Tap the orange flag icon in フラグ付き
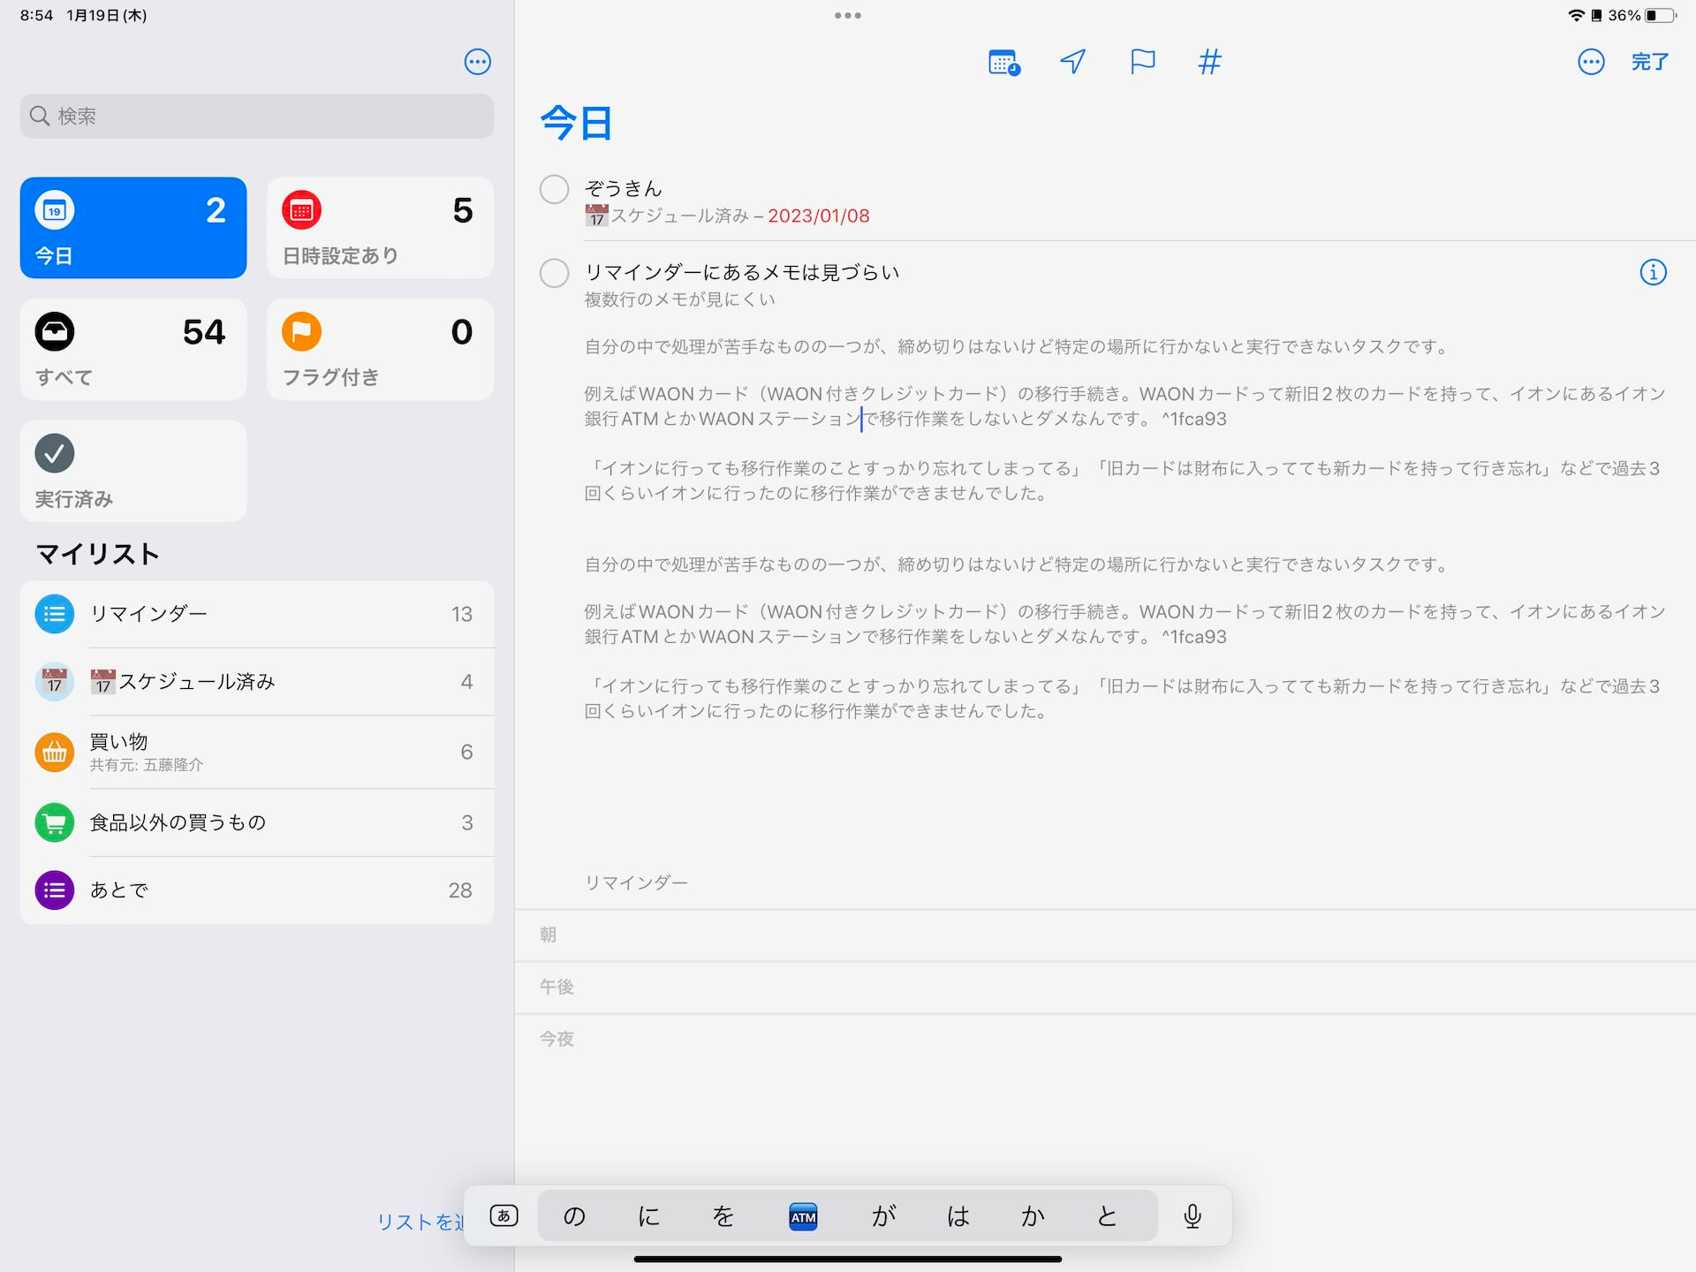Image resolution: width=1696 pixels, height=1272 pixels. click(x=301, y=332)
